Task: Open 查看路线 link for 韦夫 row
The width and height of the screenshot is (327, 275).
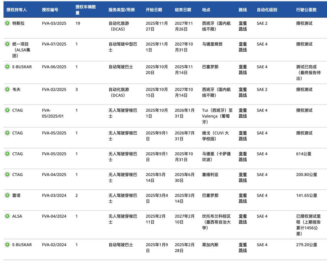Action: (x=243, y=92)
